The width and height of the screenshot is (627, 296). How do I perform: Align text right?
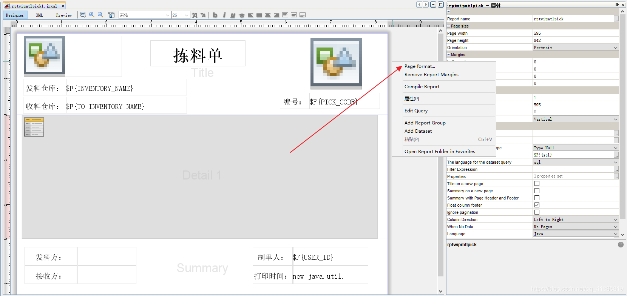tap(276, 15)
